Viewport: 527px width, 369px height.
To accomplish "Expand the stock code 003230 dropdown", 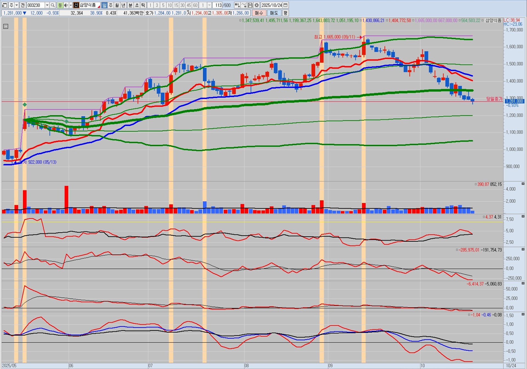I will coord(47,5).
